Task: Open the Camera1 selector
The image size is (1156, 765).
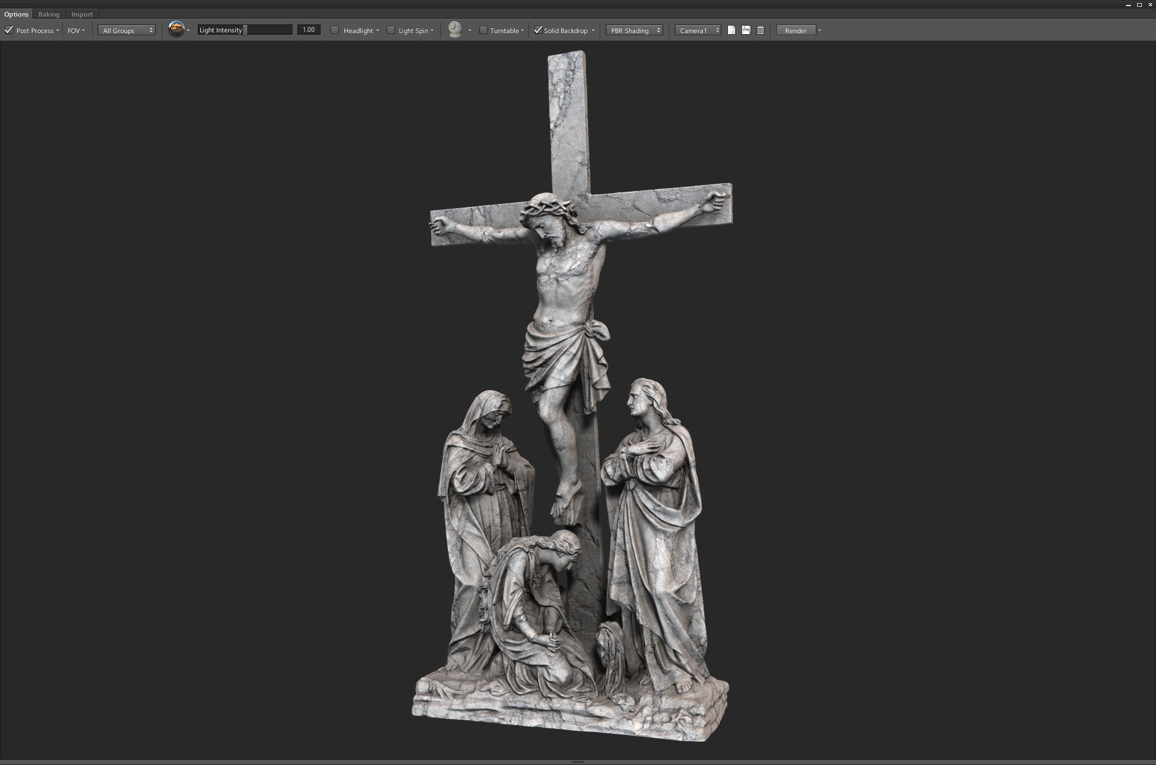Action: click(x=697, y=29)
